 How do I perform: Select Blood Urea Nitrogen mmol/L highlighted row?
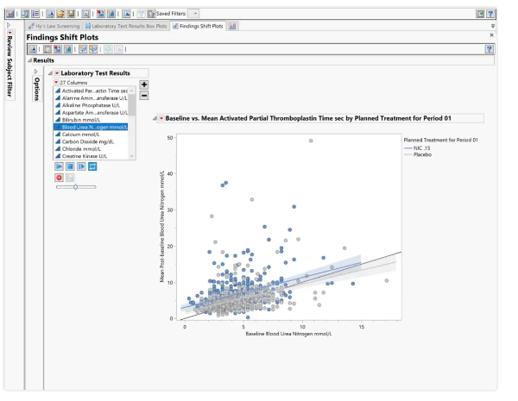coord(92,127)
